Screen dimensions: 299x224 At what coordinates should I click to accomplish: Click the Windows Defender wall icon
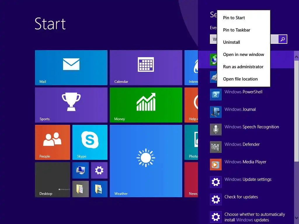coord(216,147)
